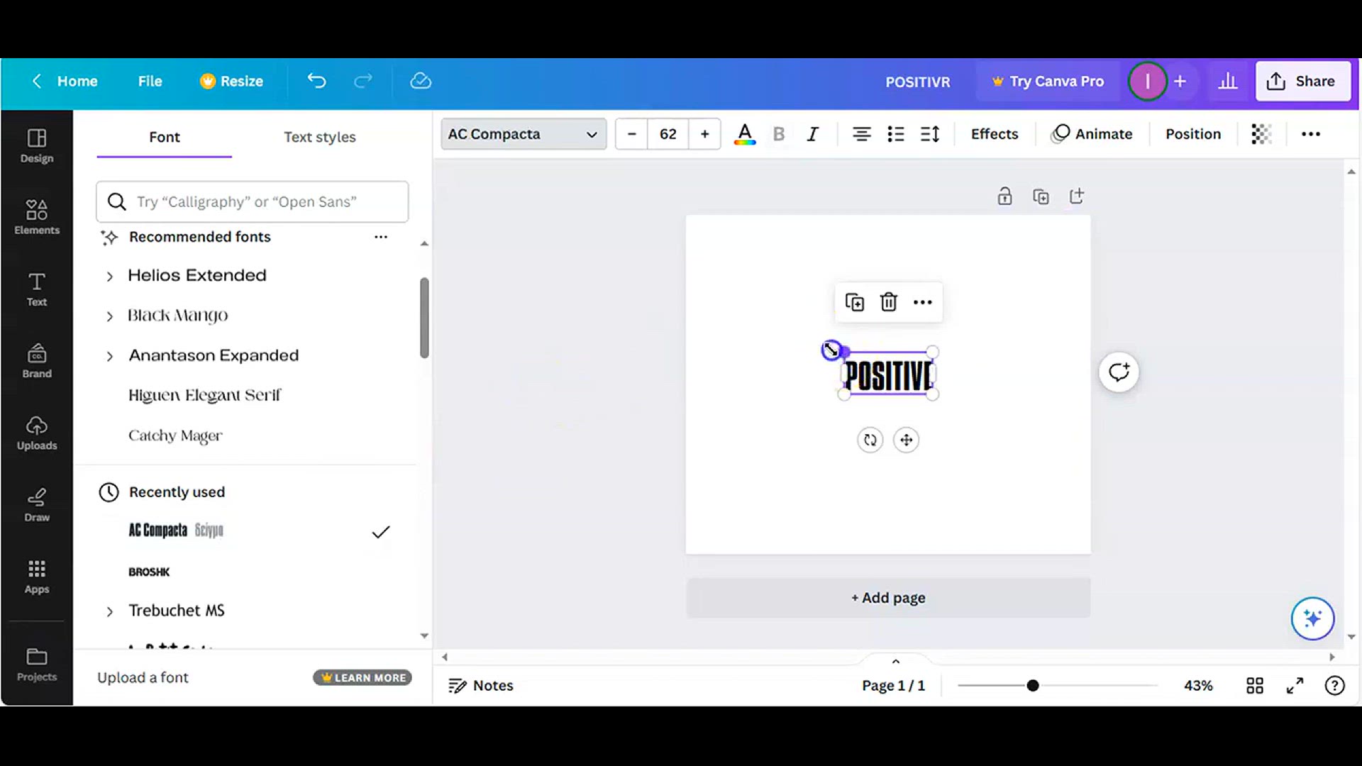Click the rotate handle below the text
Screen dimensions: 1362x766
(870, 440)
